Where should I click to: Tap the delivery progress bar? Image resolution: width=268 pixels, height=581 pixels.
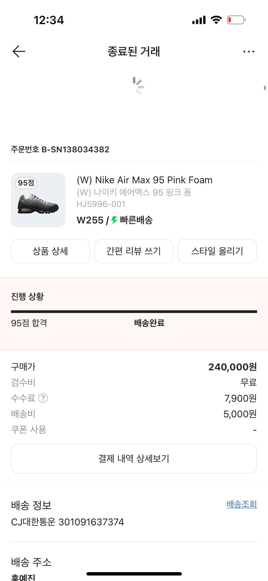tap(134, 311)
